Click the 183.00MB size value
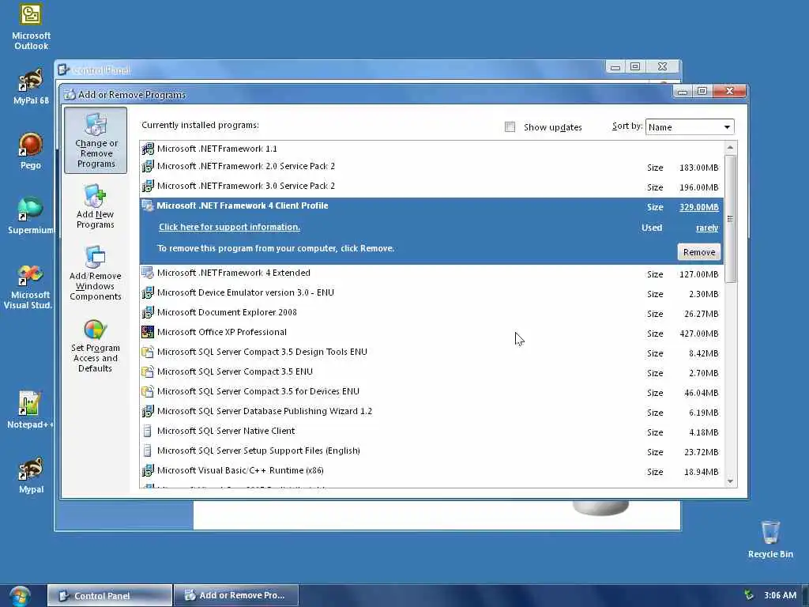This screenshot has width=809, height=607. click(x=698, y=168)
